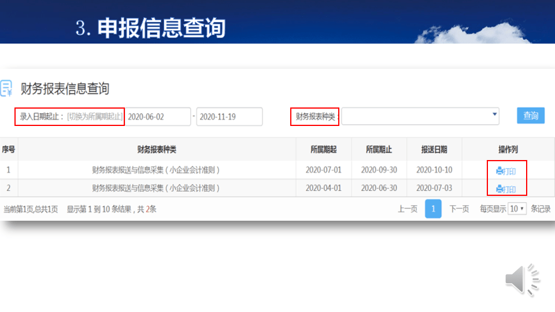This screenshot has height=312, width=555.
Task: Print the first row's report
Action: 506,171
